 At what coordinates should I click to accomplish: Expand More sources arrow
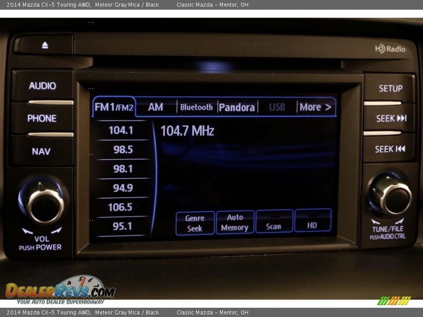(315, 107)
